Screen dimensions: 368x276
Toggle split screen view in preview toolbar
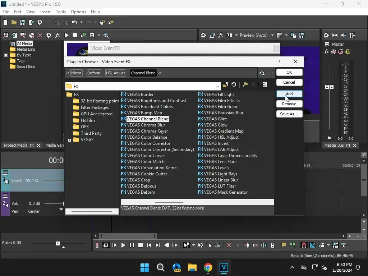tap(229, 35)
